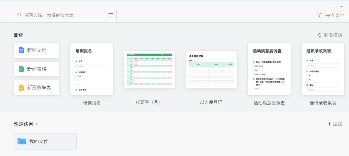Collapse the 快速访问 section chevron
Screen dimensions: 349x156
pos(37,124)
